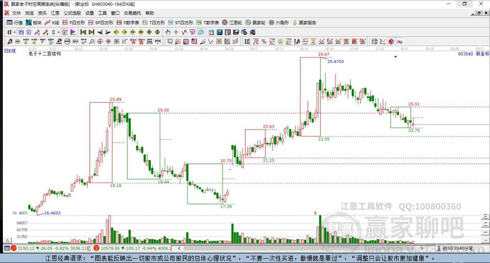Open 赢家服务 services
The image size is (490, 263).
tap(304, 22)
